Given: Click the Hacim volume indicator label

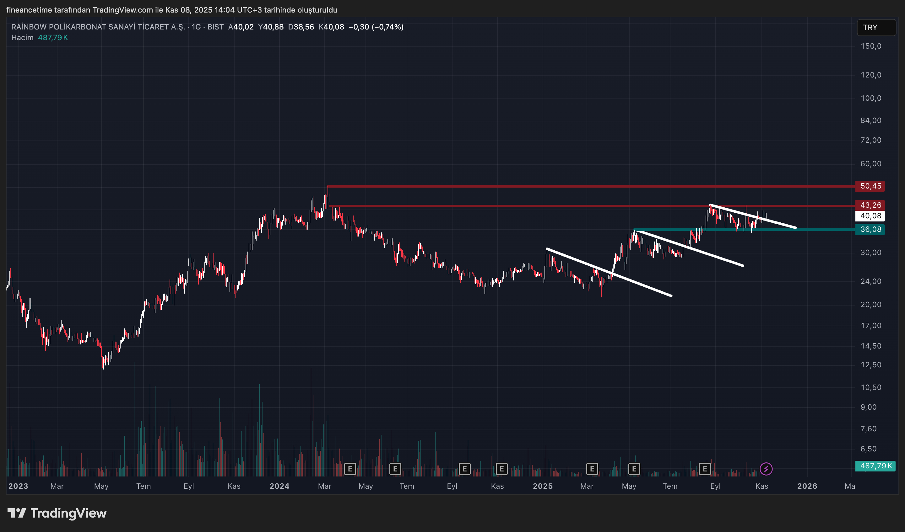Looking at the screenshot, I should pos(22,38).
